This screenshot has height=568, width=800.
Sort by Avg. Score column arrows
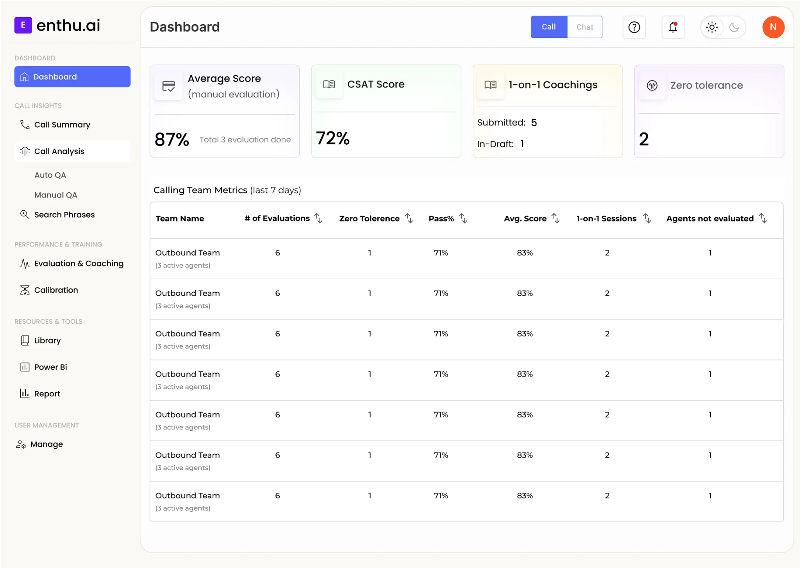pos(555,218)
